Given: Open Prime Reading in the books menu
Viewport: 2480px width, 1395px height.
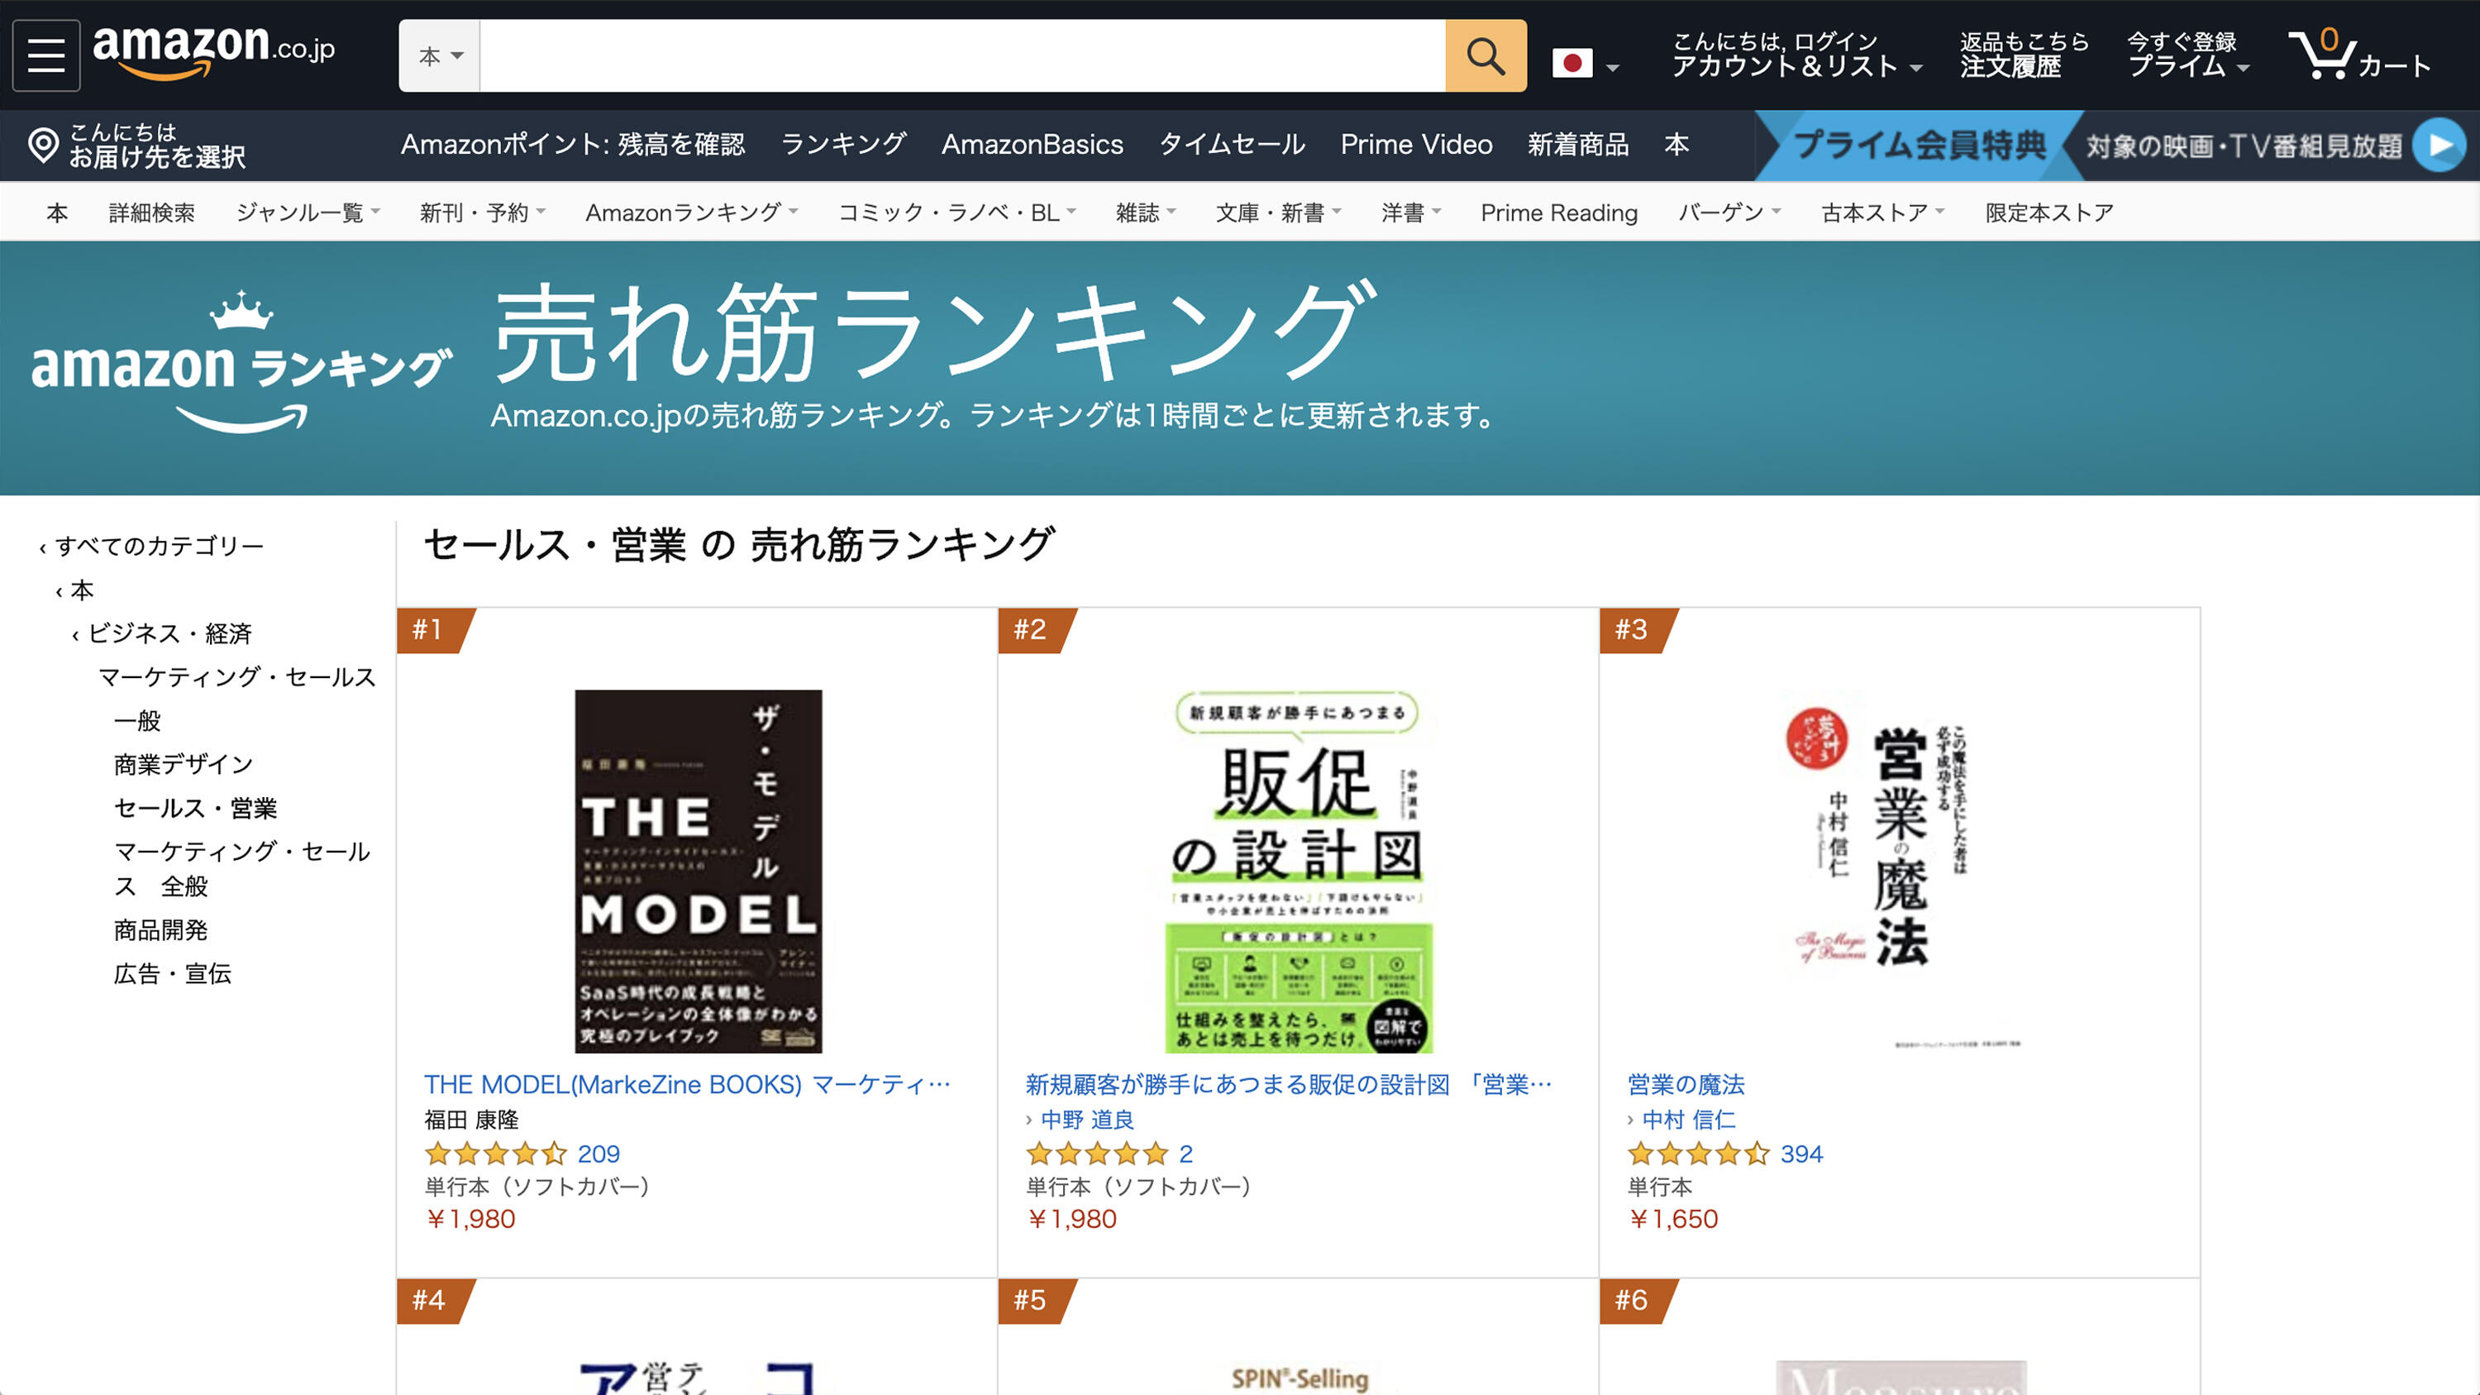Looking at the screenshot, I should coord(1557,213).
